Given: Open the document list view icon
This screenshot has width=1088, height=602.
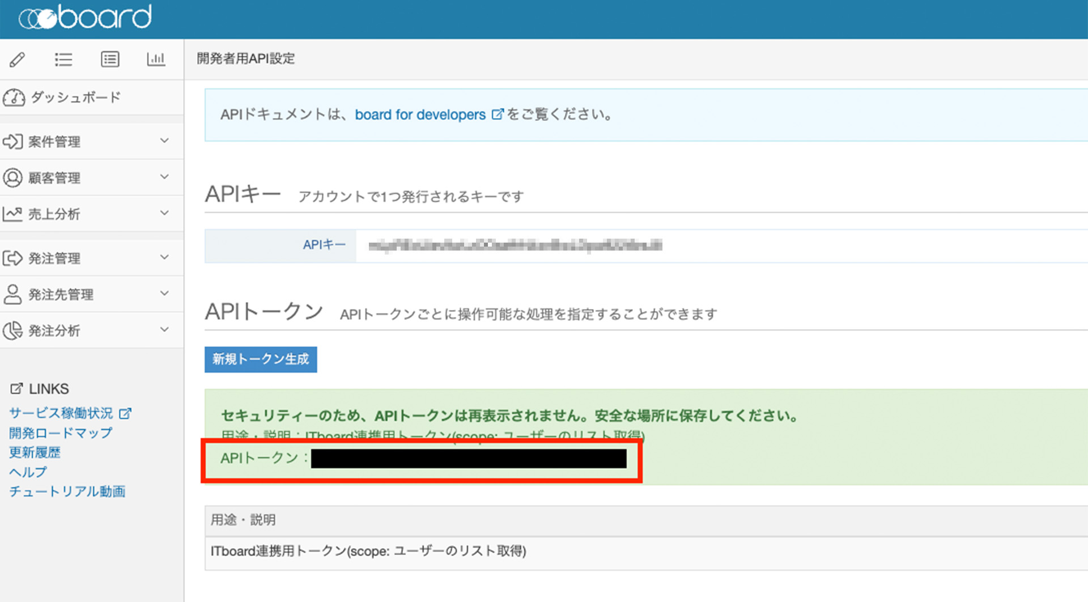Looking at the screenshot, I should 110,59.
